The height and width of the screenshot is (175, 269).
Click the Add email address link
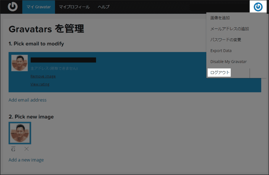pos(27,100)
